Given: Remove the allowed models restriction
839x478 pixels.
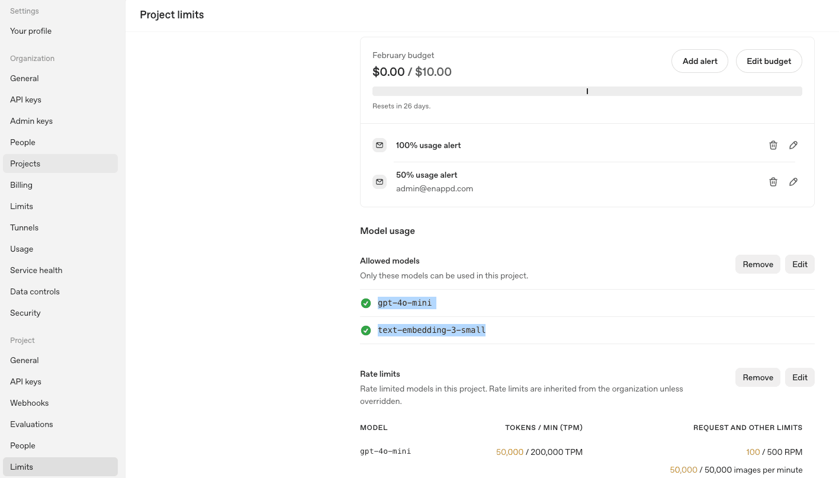Looking at the screenshot, I should point(757,264).
